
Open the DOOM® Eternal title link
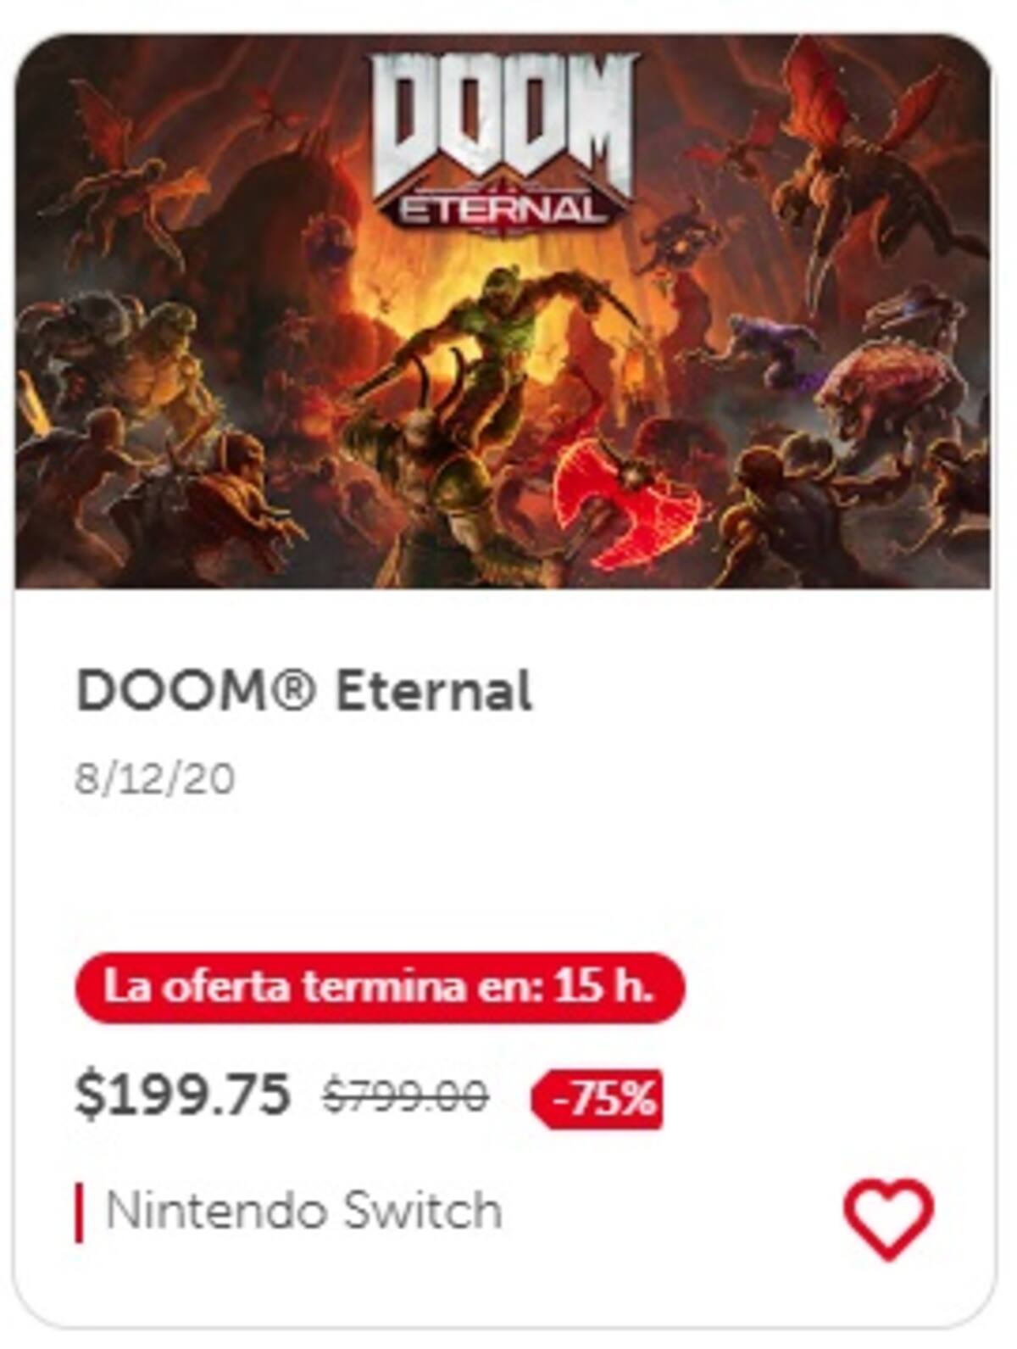point(304,691)
